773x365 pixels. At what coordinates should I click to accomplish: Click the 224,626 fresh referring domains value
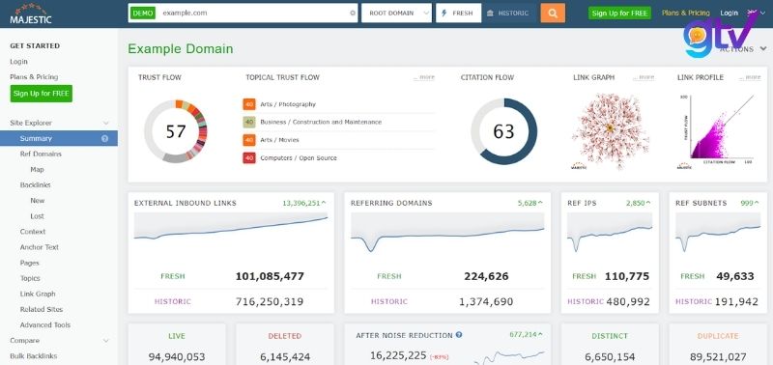click(486, 276)
